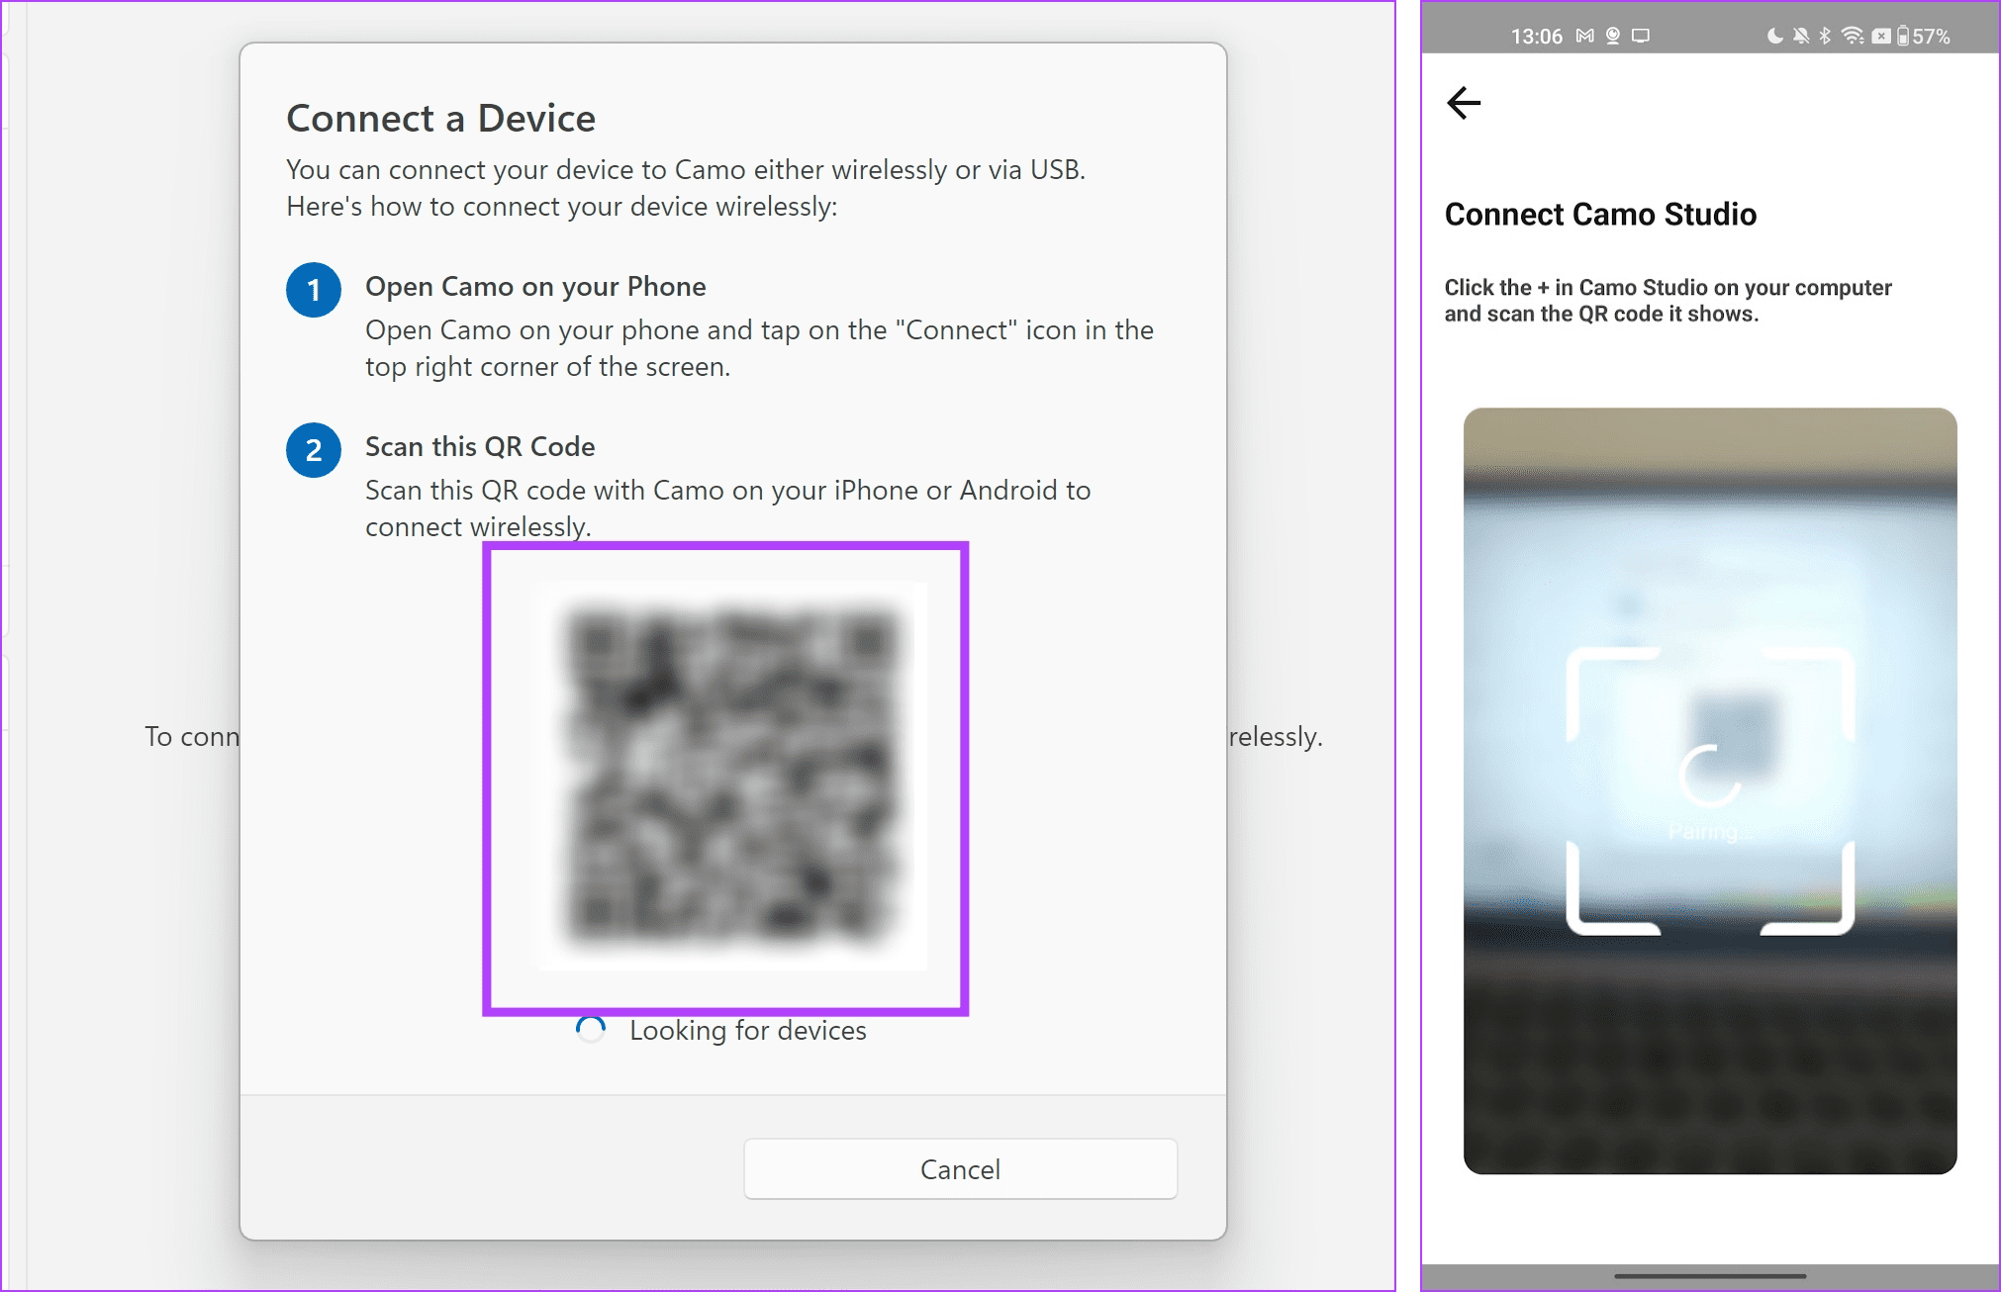Click the 'Connect a Device' dialog heading
The width and height of the screenshot is (2001, 1292).
[441, 119]
